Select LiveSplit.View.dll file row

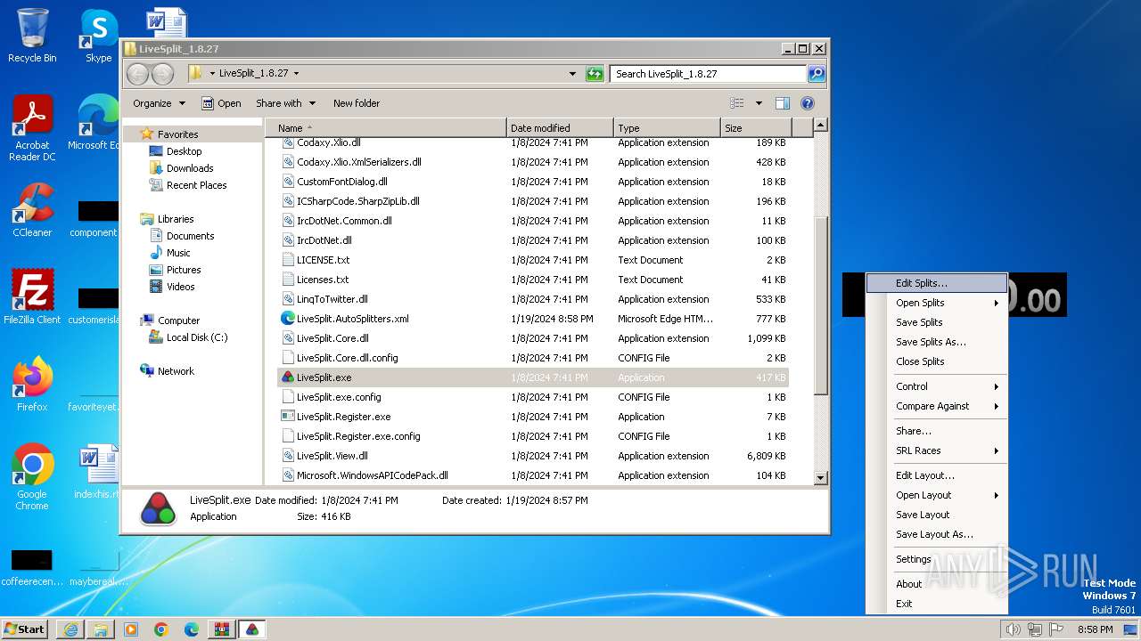click(533, 456)
